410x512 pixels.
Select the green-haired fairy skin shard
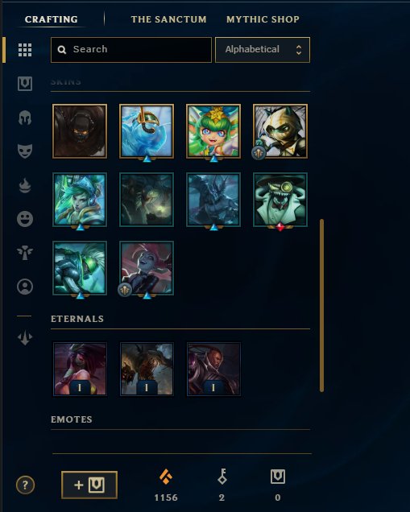coord(213,131)
